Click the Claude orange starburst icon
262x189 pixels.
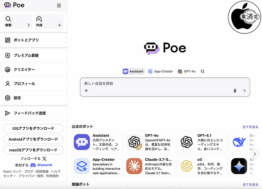point(134,166)
